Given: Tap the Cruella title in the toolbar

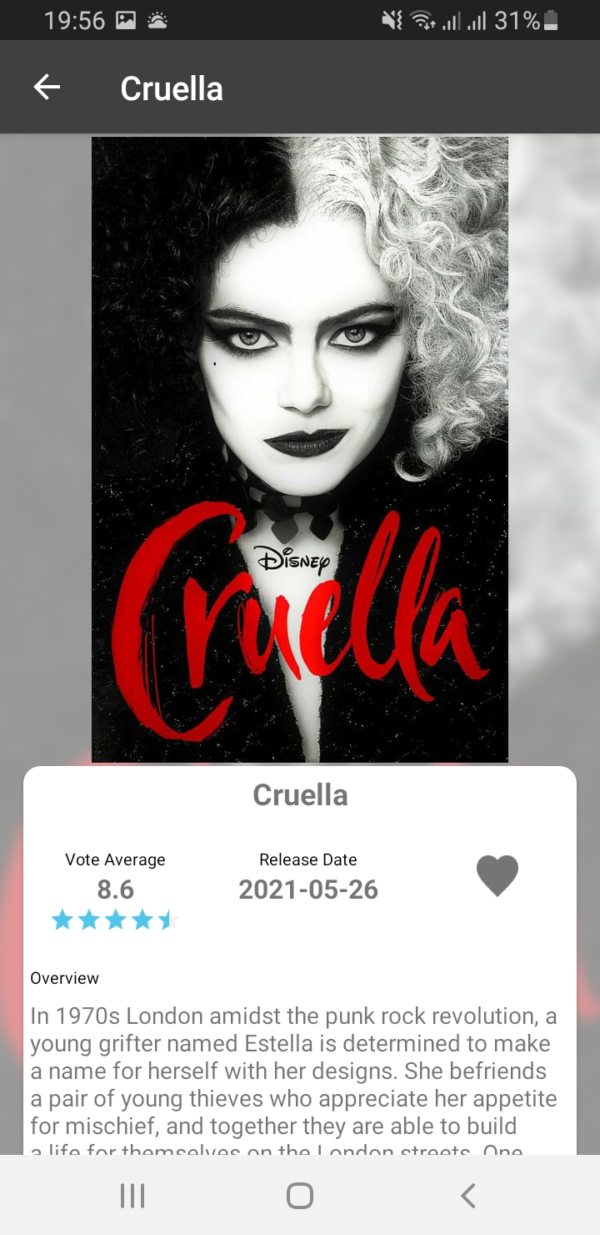Looking at the screenshot, I should click(x=172, y=88).
